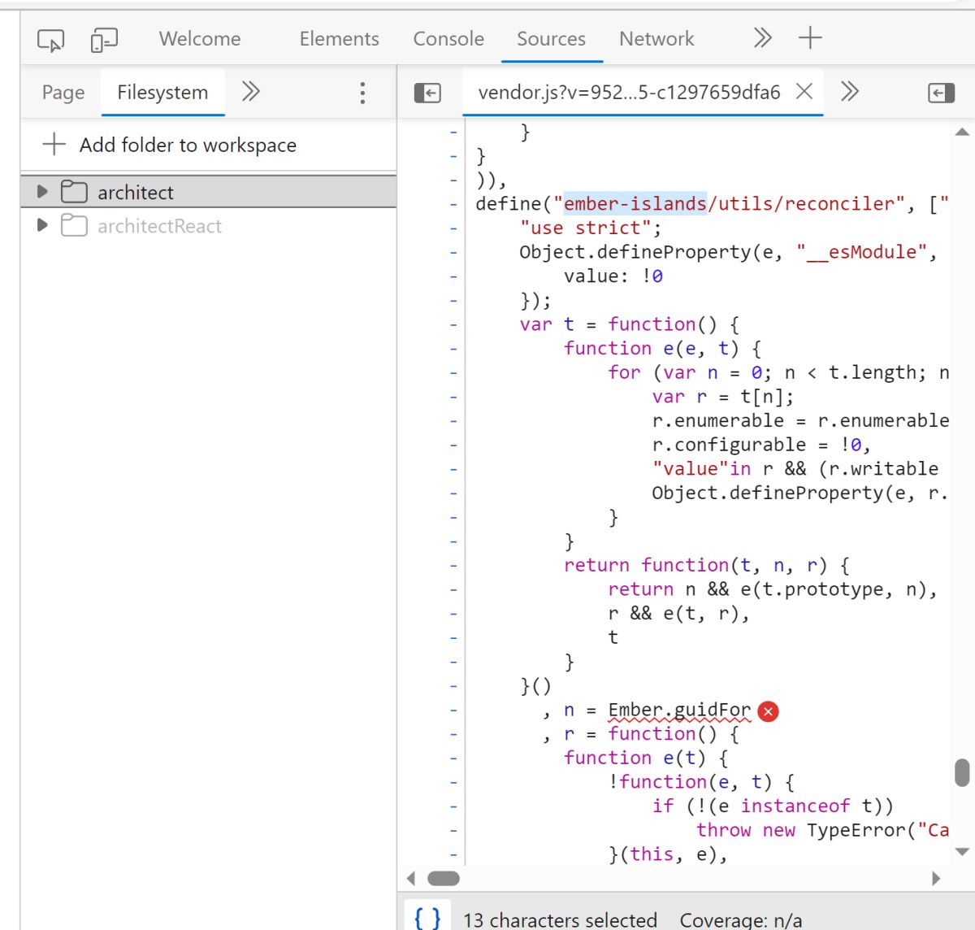
Task: Open the Network tab
Action: coord(656,39)
